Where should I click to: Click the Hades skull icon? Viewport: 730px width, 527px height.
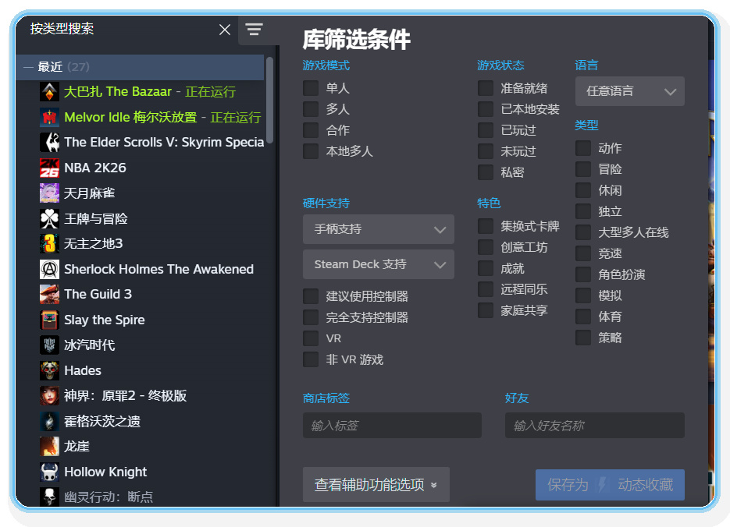pos(49,370)
